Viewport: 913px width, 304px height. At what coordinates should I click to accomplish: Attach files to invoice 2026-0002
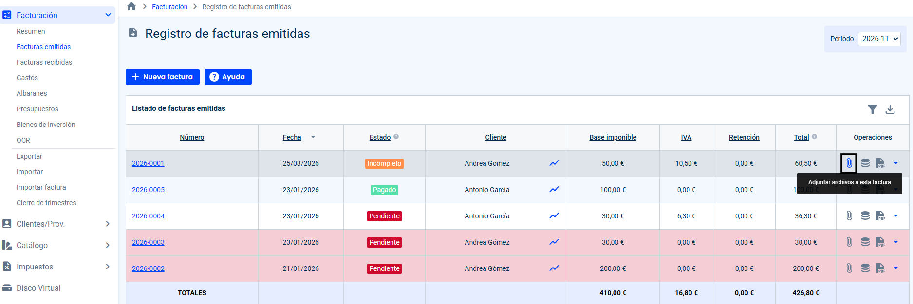click(x=849, y=268)
